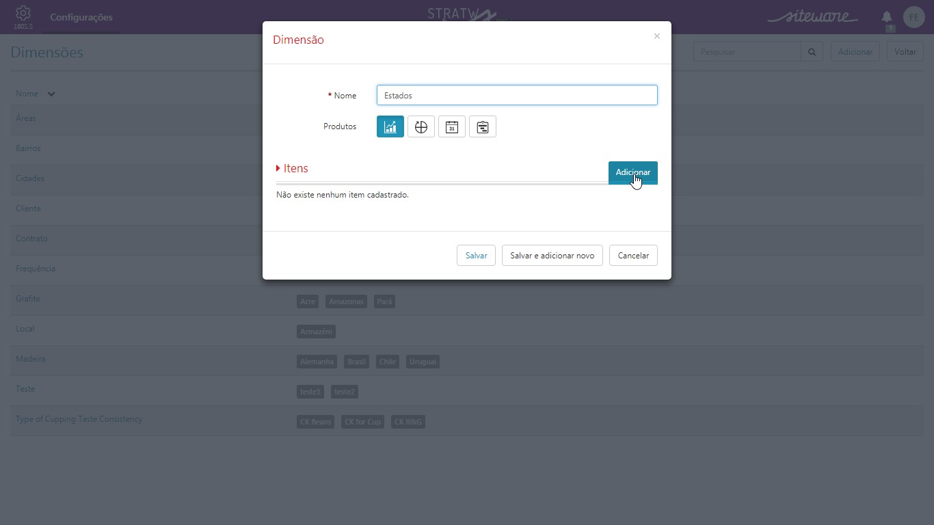Image resolution: width=934 pixels, height=525 pixels.
Task: Choose Salvar e adicionar novo
Action: (552, 255)
